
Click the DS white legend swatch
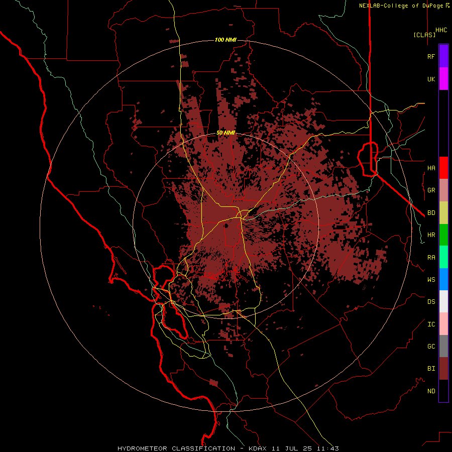pos(443,301)
